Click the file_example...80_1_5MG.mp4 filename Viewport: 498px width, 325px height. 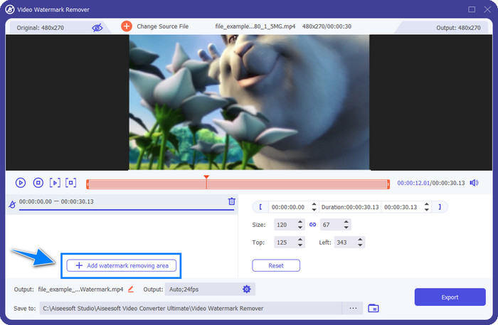point(255,26)
